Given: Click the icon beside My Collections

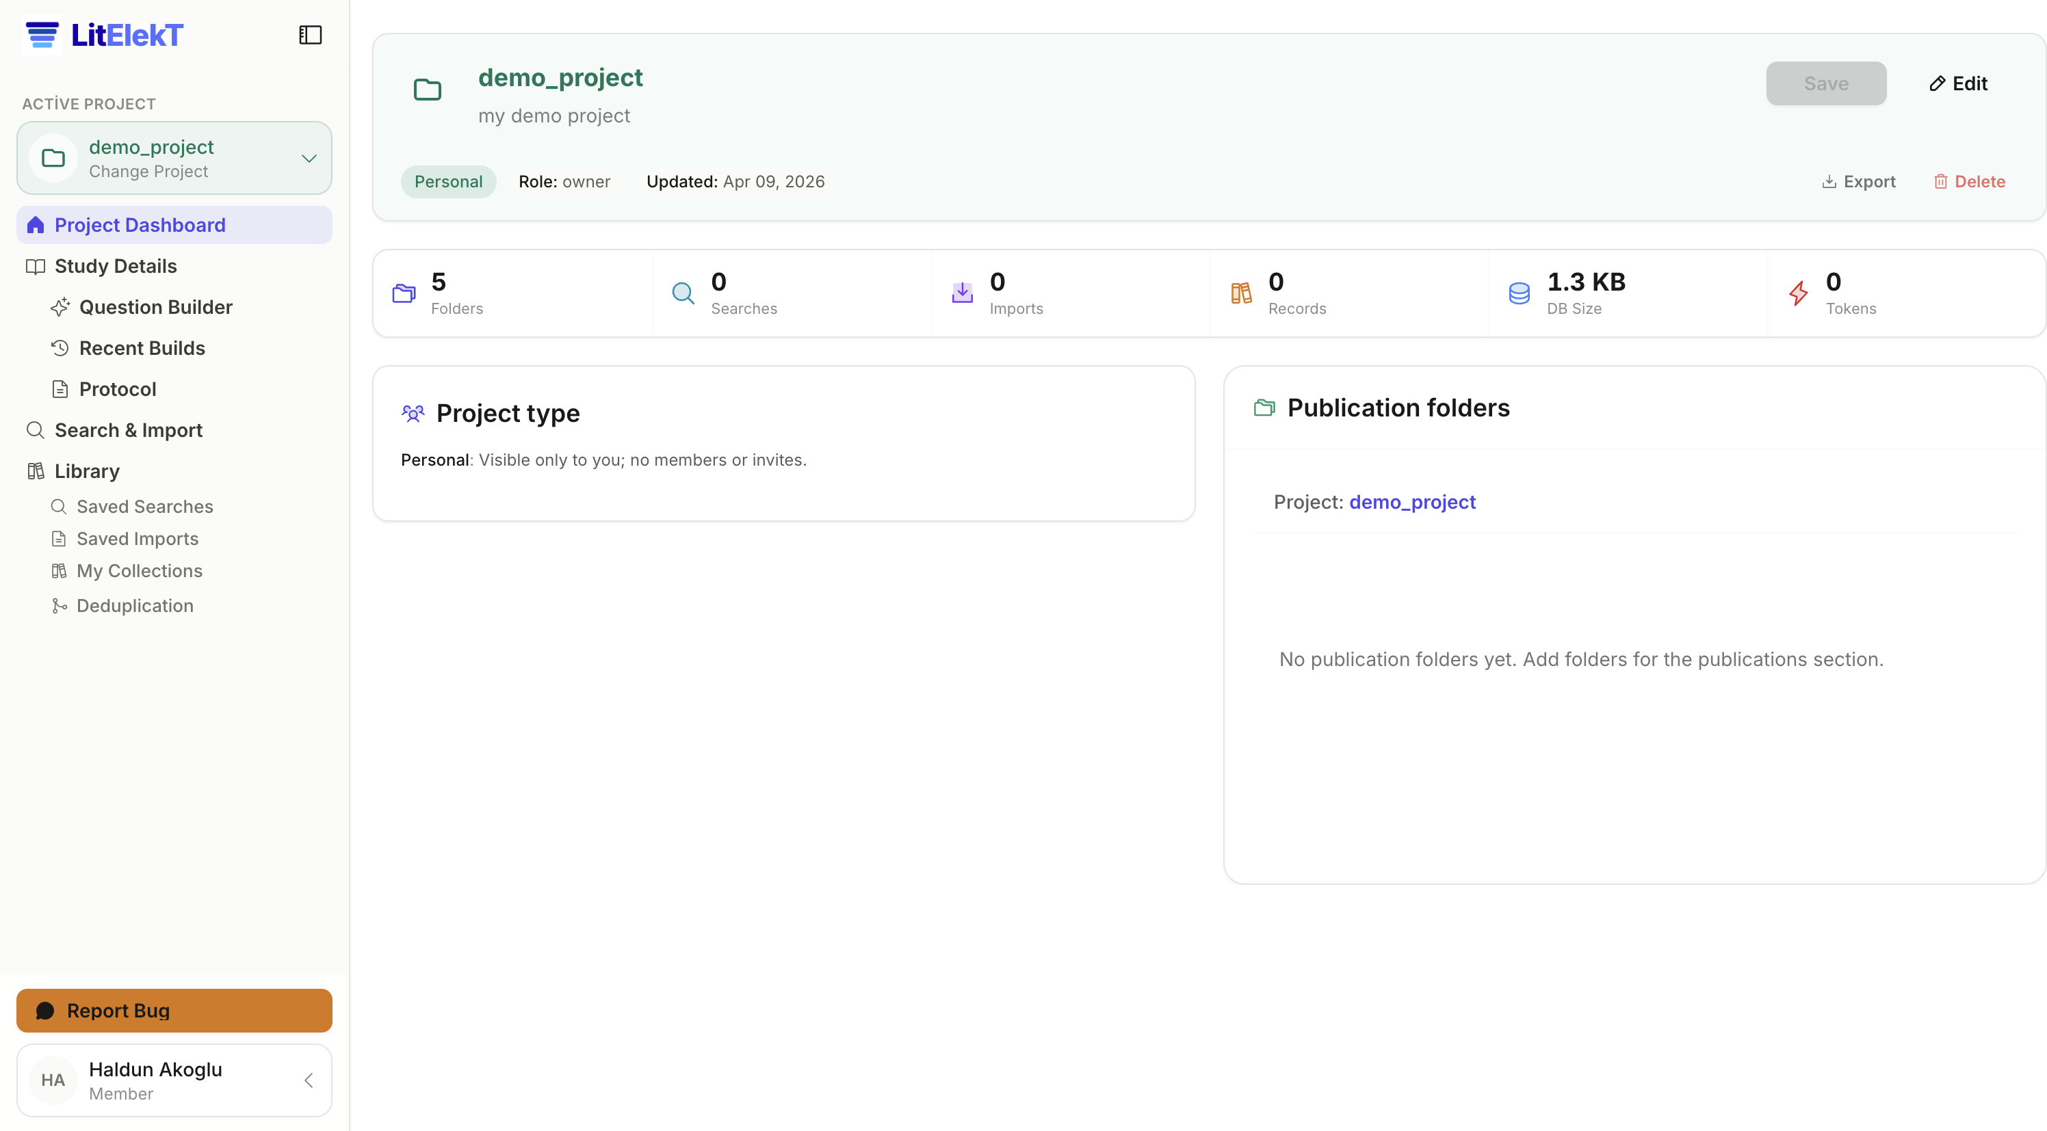Looking at the screenshot, I should coord(59,570).
